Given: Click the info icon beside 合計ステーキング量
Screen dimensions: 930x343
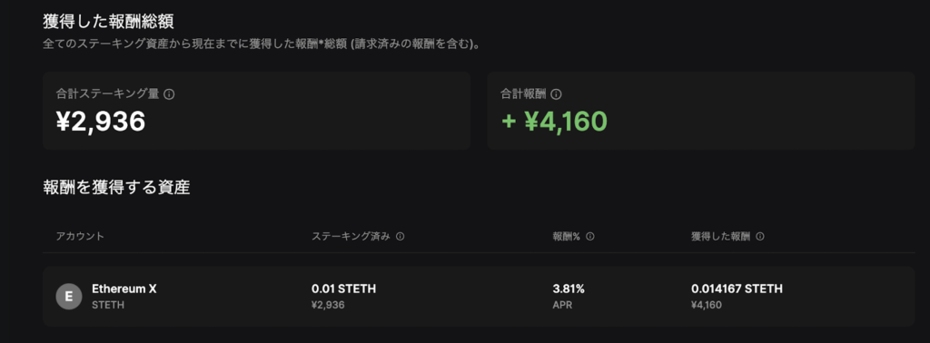Looking at the screenshot, I should 169,94.
